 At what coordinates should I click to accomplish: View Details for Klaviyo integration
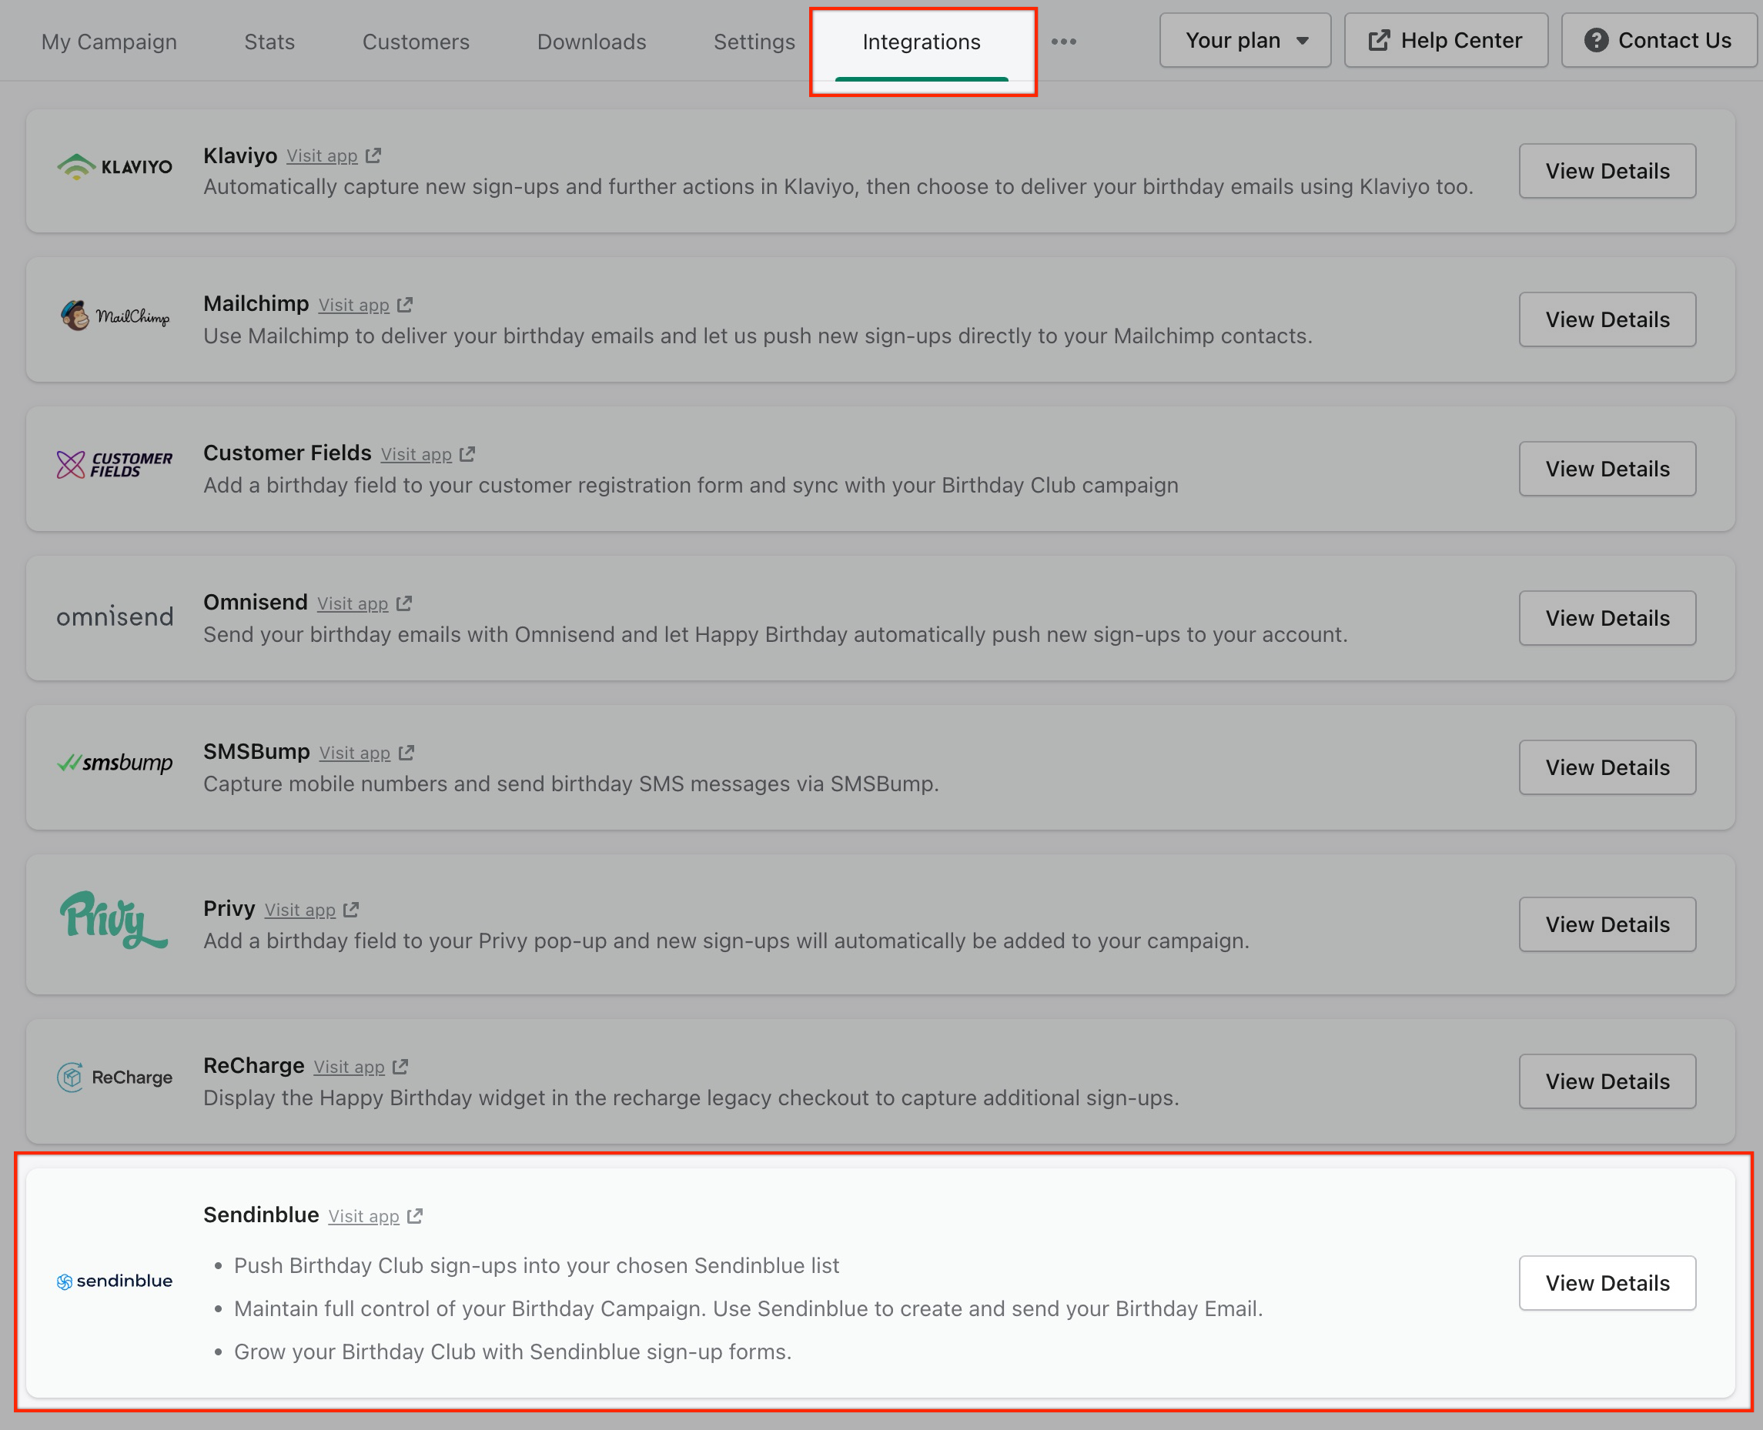1607,171
